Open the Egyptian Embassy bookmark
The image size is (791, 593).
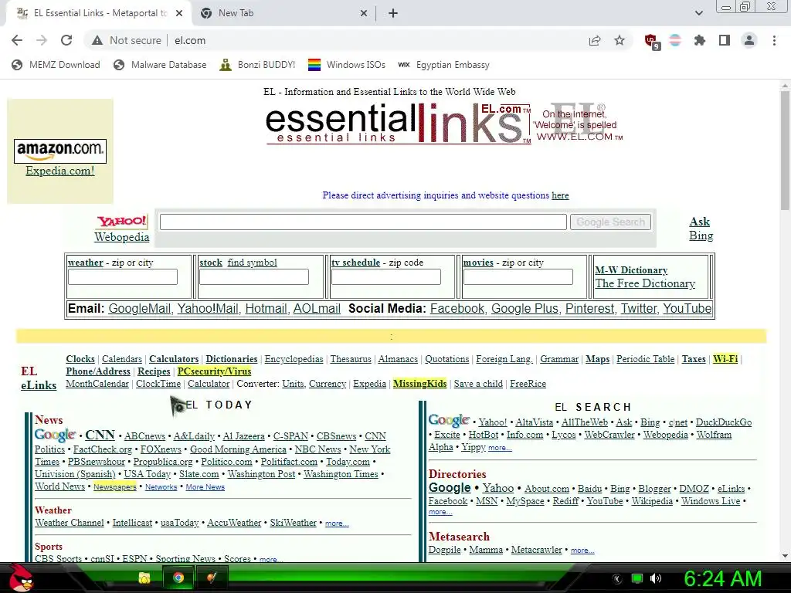[444, 65]
